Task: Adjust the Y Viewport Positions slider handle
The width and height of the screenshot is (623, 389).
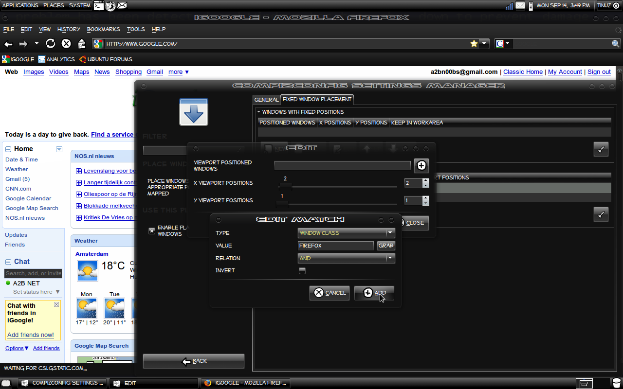Action: click(282, 203)
